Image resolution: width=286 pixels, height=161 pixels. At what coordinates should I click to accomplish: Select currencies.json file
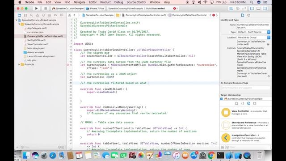35,32
